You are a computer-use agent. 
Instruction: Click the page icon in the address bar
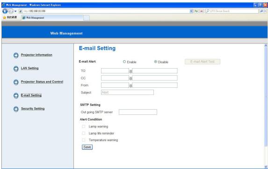(x=21, y=11)
